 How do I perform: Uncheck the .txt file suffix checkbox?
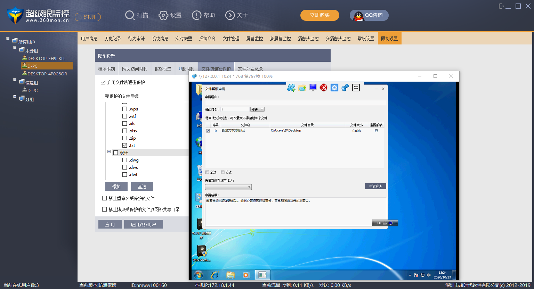point(124,146)
